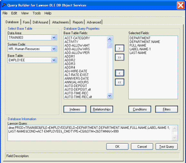Switch to the Attachments tab
Viewport: 186px width, 163px height.
(x=60, y=22)
